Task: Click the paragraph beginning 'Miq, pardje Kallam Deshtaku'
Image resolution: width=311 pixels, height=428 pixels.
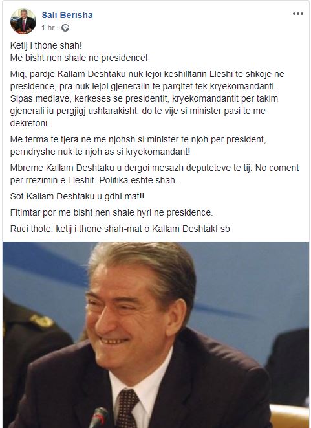Action: (x=147, y=98)
